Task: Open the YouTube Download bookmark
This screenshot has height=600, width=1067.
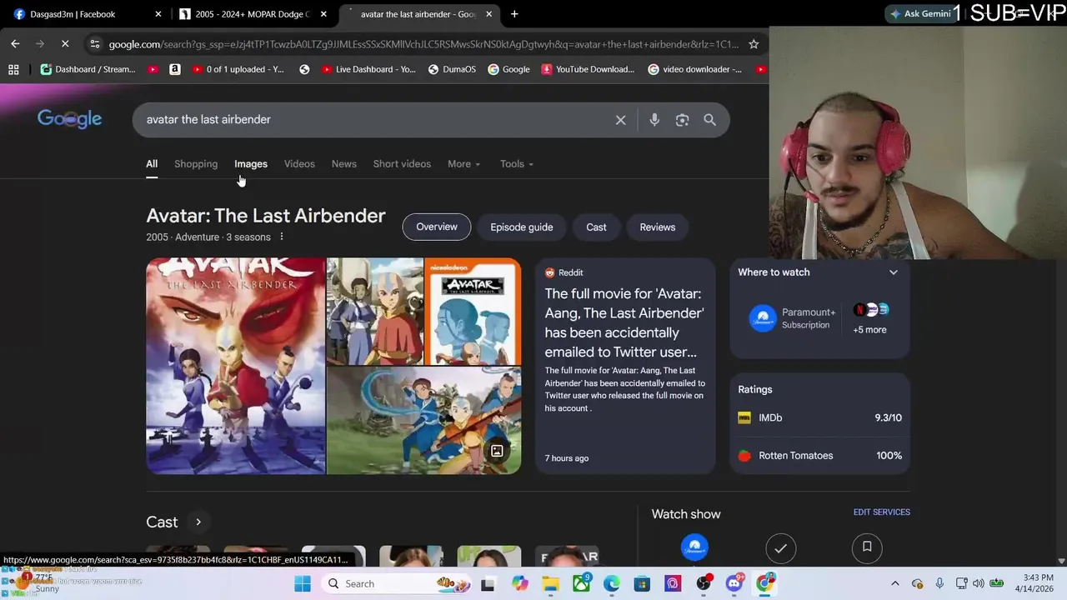Action: (588, 69)
